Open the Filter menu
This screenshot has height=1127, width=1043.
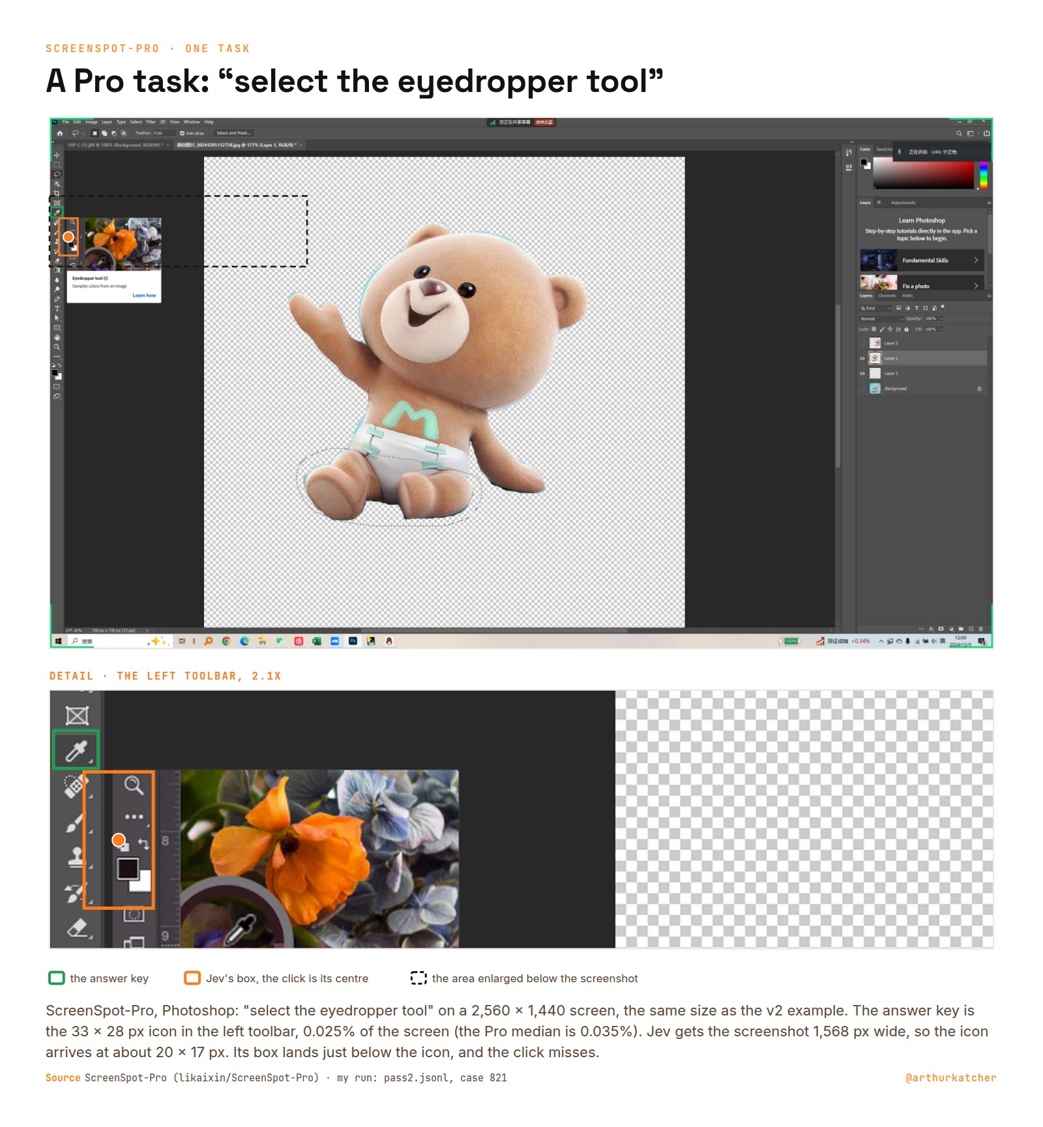151,122
